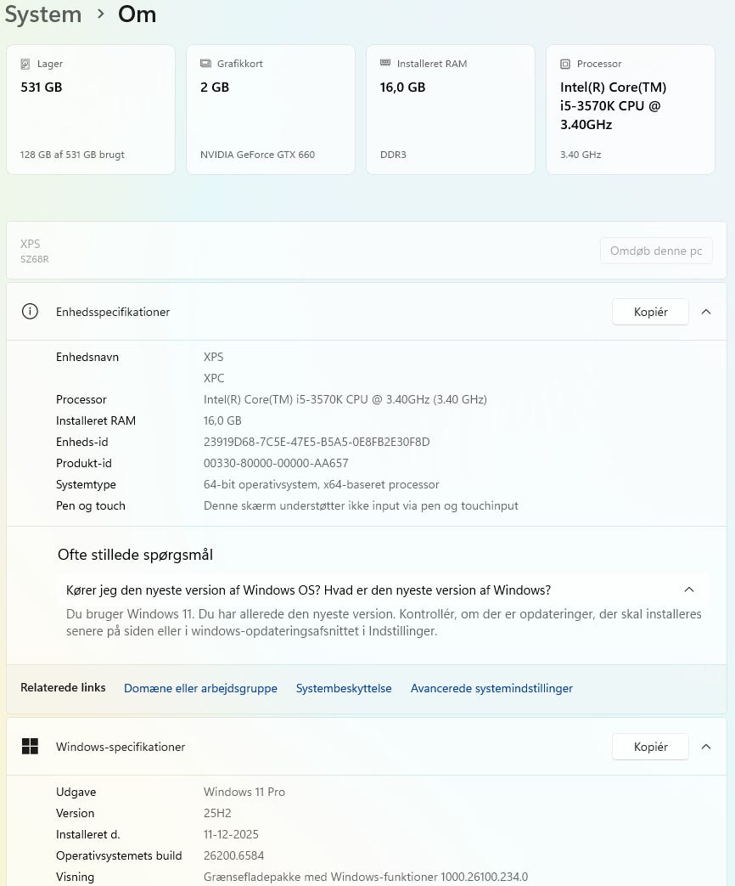Navigate back to System in breadcrumb
735x886 pixels.
coord(42,14)
